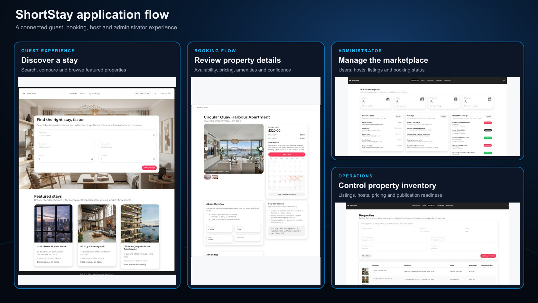
Task: Click the account icon in the dashboard header
Action: pyautogui.click(x=504, y=80)
